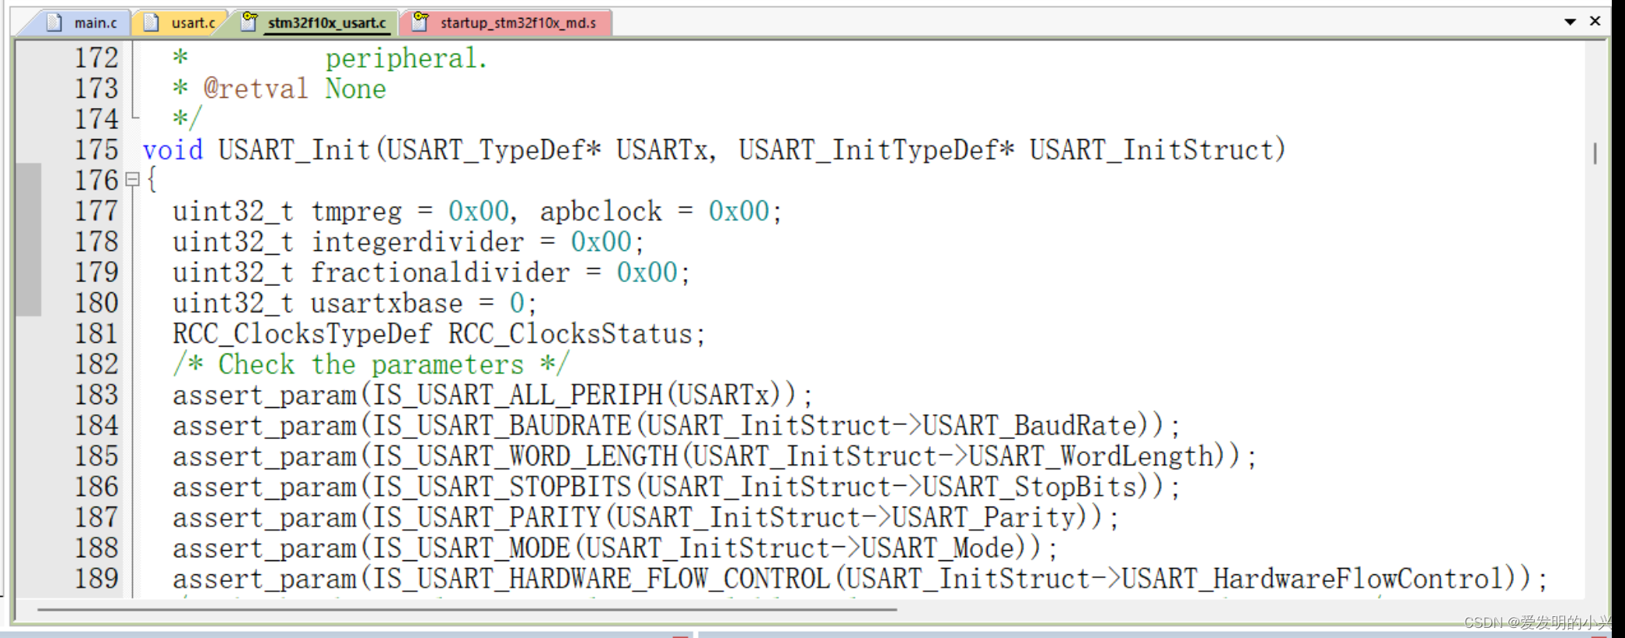Click the void keyword on line 175
1625x638 pixels.
coord(173,150)
